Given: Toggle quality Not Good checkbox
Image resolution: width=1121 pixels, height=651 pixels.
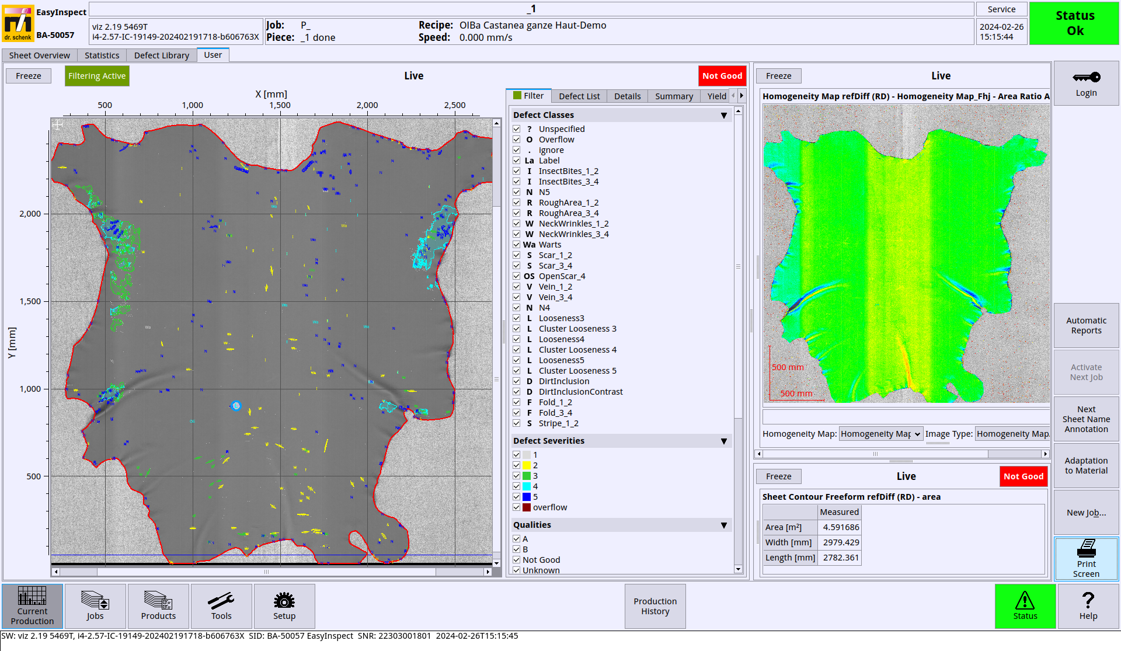Looking at the screenshot, I should 517,560.
